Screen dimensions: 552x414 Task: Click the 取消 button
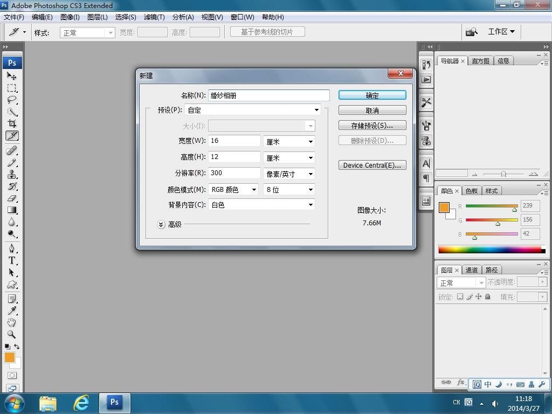pyautogui.click(x=372, y=110)
